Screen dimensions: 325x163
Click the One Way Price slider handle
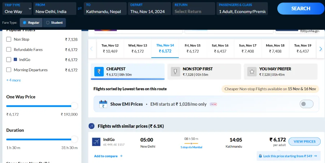click(x=74, y=106)
